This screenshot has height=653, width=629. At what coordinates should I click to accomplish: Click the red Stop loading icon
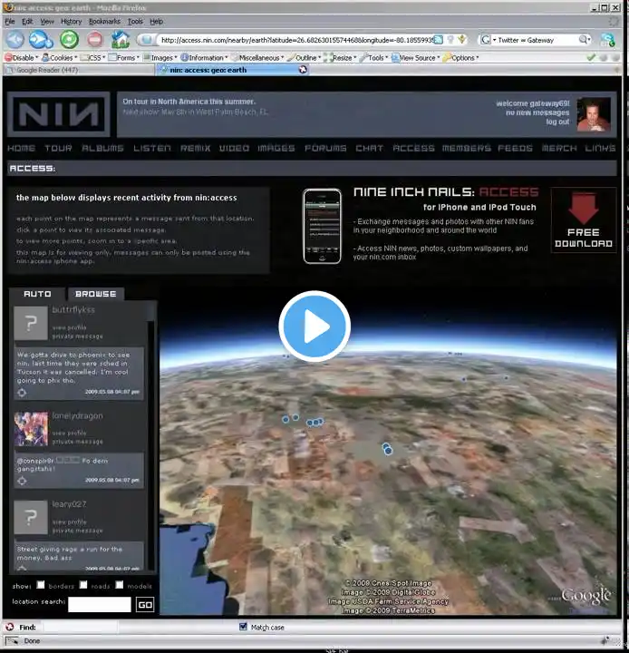[x=95, y=40]
